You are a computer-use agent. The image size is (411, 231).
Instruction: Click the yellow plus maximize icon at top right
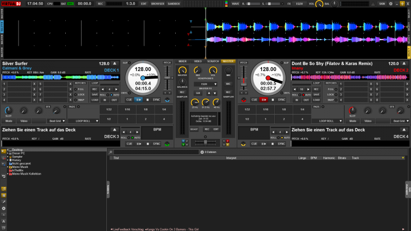(x=402, y=4)
